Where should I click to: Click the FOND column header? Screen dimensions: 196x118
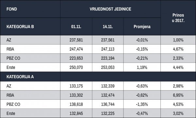(12, 9)
